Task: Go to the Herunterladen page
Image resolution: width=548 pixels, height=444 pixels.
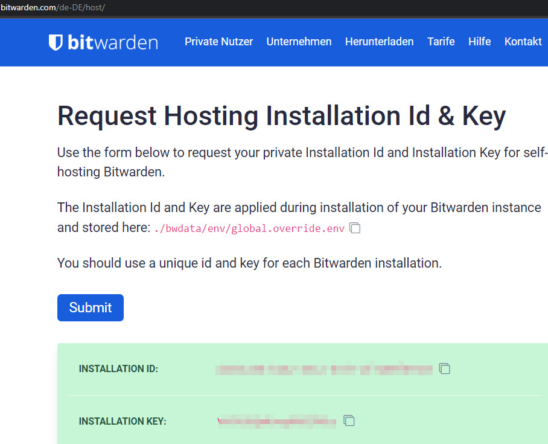Action: point(379,42)
